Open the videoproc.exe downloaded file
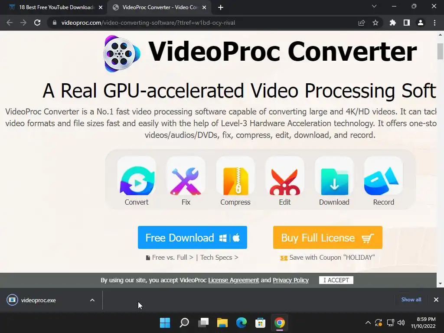This screenshot has height=333, width=444. coord(38,300)
